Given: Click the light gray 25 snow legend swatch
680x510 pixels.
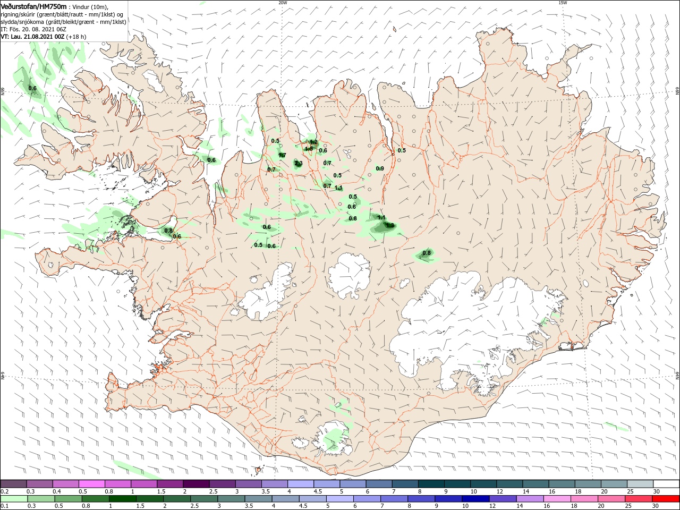Looking at the screenshot, I should point(640,484).
